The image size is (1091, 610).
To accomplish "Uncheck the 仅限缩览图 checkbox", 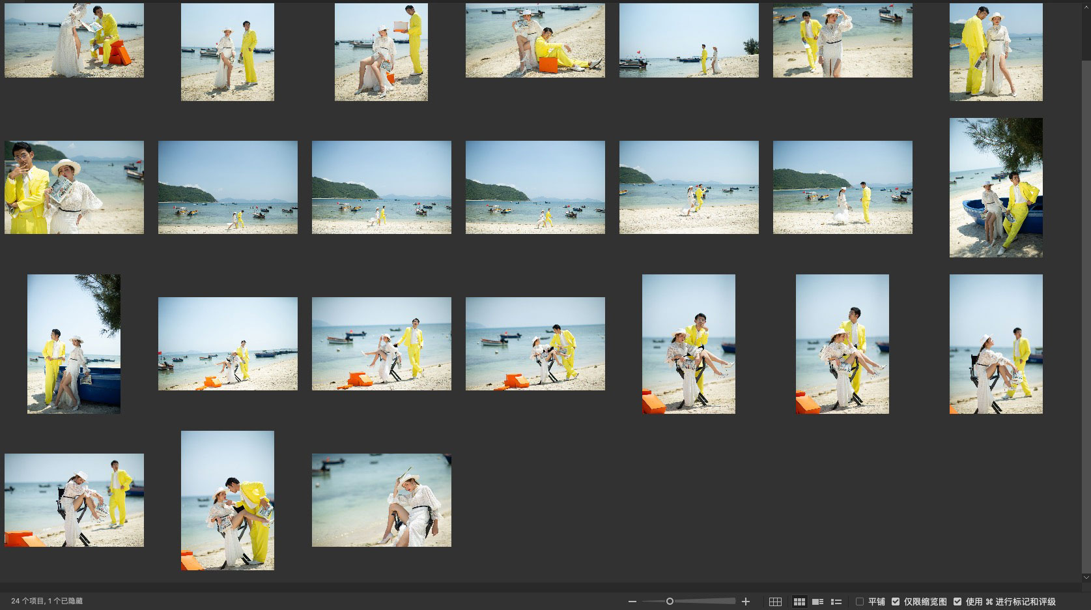I will coord(896,602).
